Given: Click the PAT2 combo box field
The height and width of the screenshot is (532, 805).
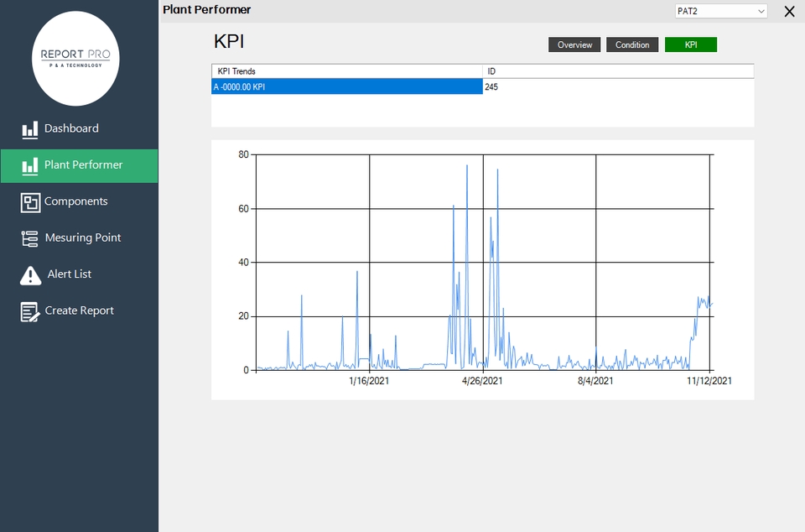Looking at the screenshot, I should point(721,11).
